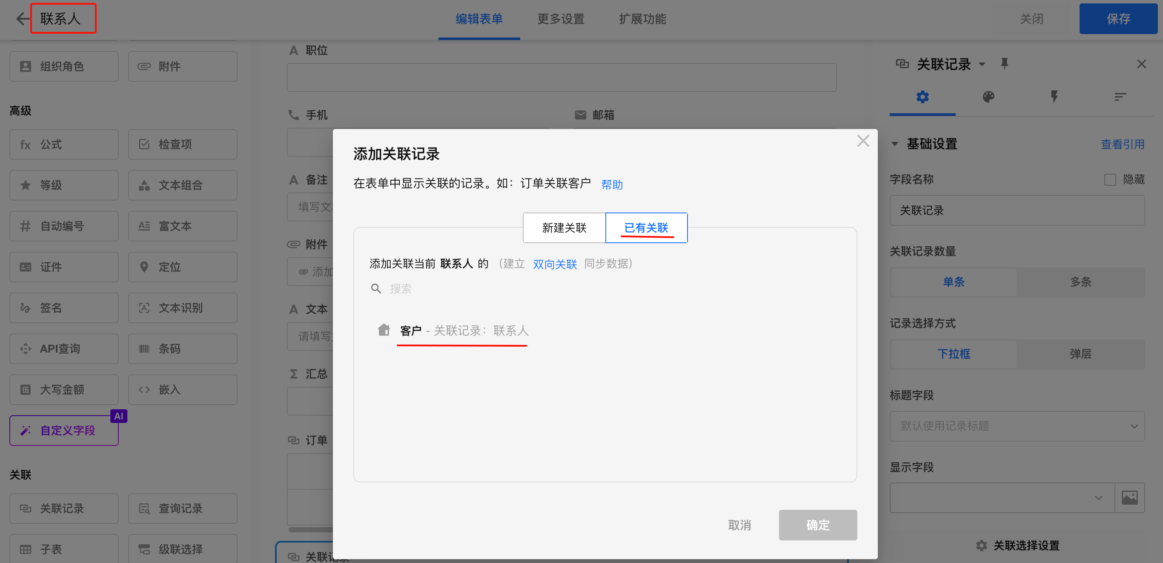Click the search magnifier icon in dialog
Viewport: 1163px width, 563px height.
pos(375,288)
